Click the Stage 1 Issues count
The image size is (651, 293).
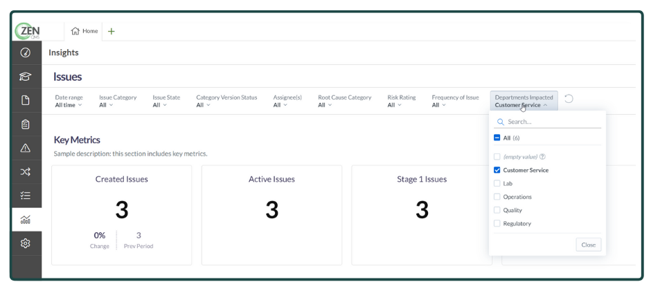click(422, 210)
